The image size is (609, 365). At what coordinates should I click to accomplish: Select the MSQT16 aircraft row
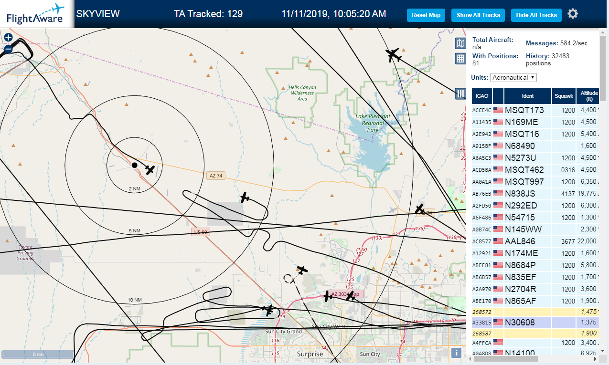coord(535,134)
